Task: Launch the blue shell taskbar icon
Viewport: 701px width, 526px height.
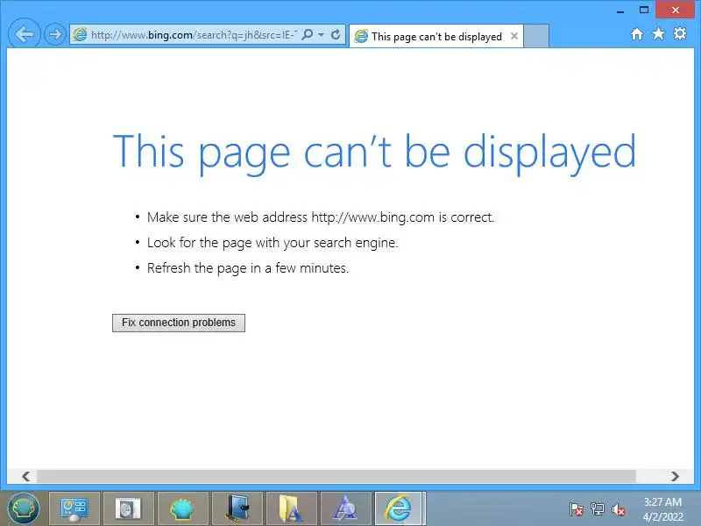Action: pos(183,509)
